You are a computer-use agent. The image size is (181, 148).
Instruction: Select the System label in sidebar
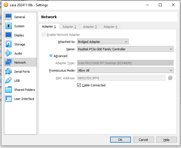[x=19, y=26]
